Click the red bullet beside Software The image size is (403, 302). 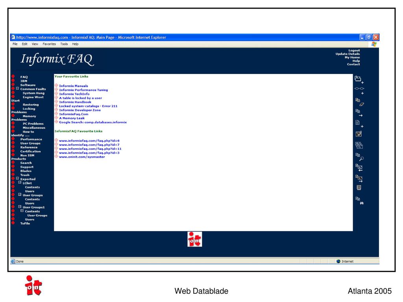pyautogui.click(x=13, y=85)
